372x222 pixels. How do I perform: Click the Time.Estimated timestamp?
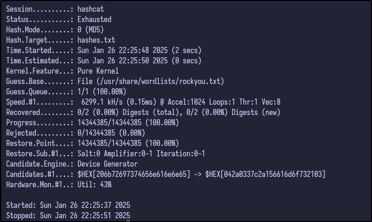139,61
